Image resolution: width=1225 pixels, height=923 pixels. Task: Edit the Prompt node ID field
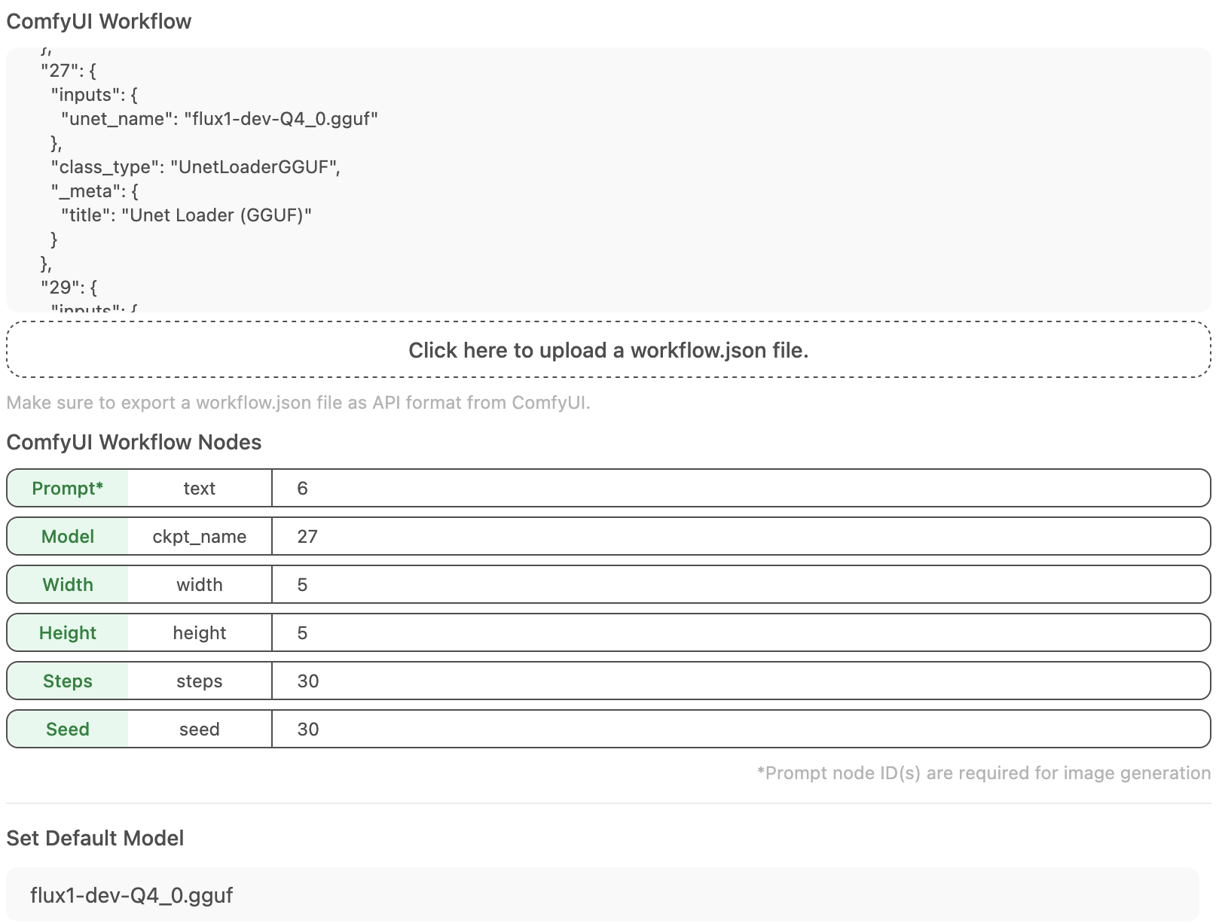(741, 489)
